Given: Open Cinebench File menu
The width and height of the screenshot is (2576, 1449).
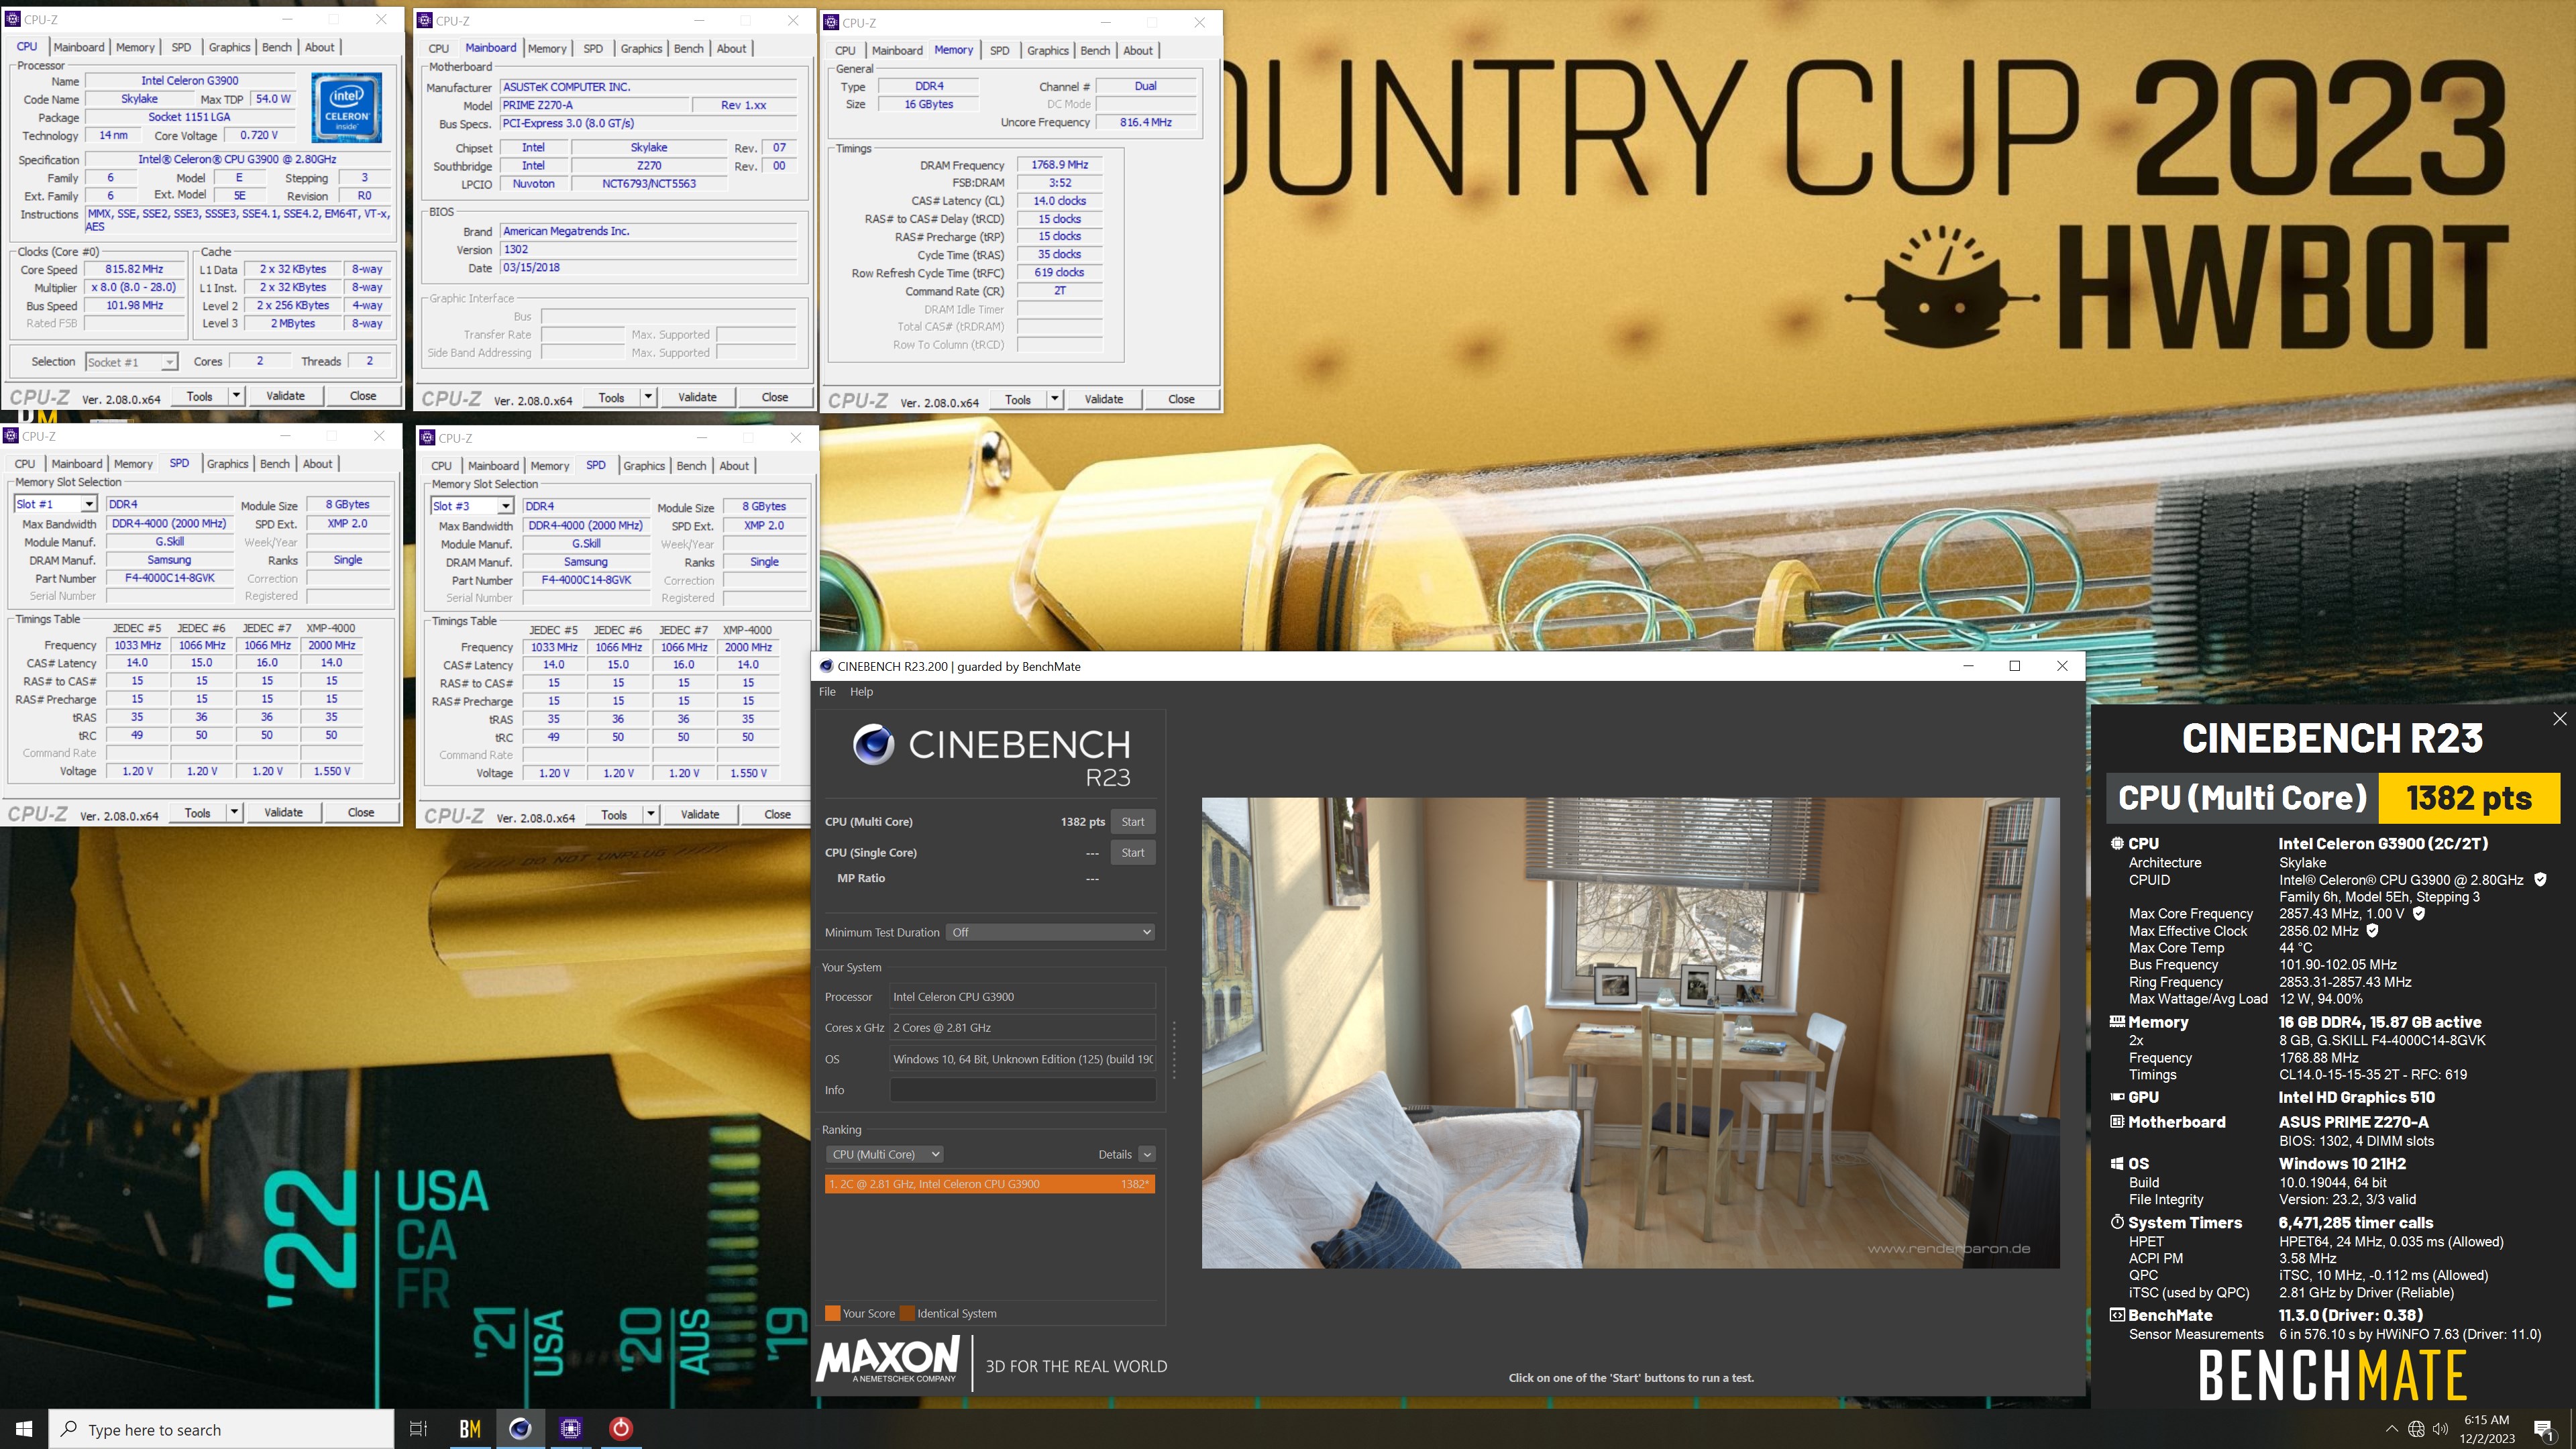Looking at the screenshot, I should click(x=827, y=692).
